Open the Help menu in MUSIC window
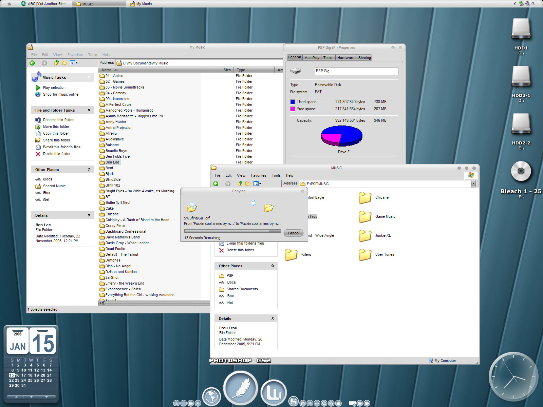The height and width of the screenshot is (407, 543). [x=289, y=175]
